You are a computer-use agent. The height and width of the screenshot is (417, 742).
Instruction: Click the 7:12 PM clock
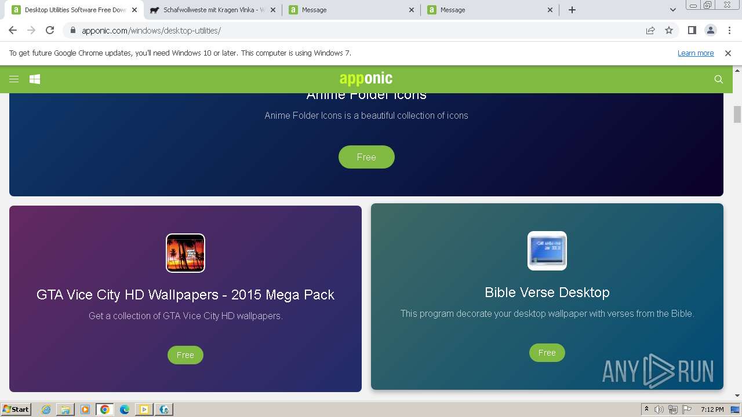coord(712,409)
